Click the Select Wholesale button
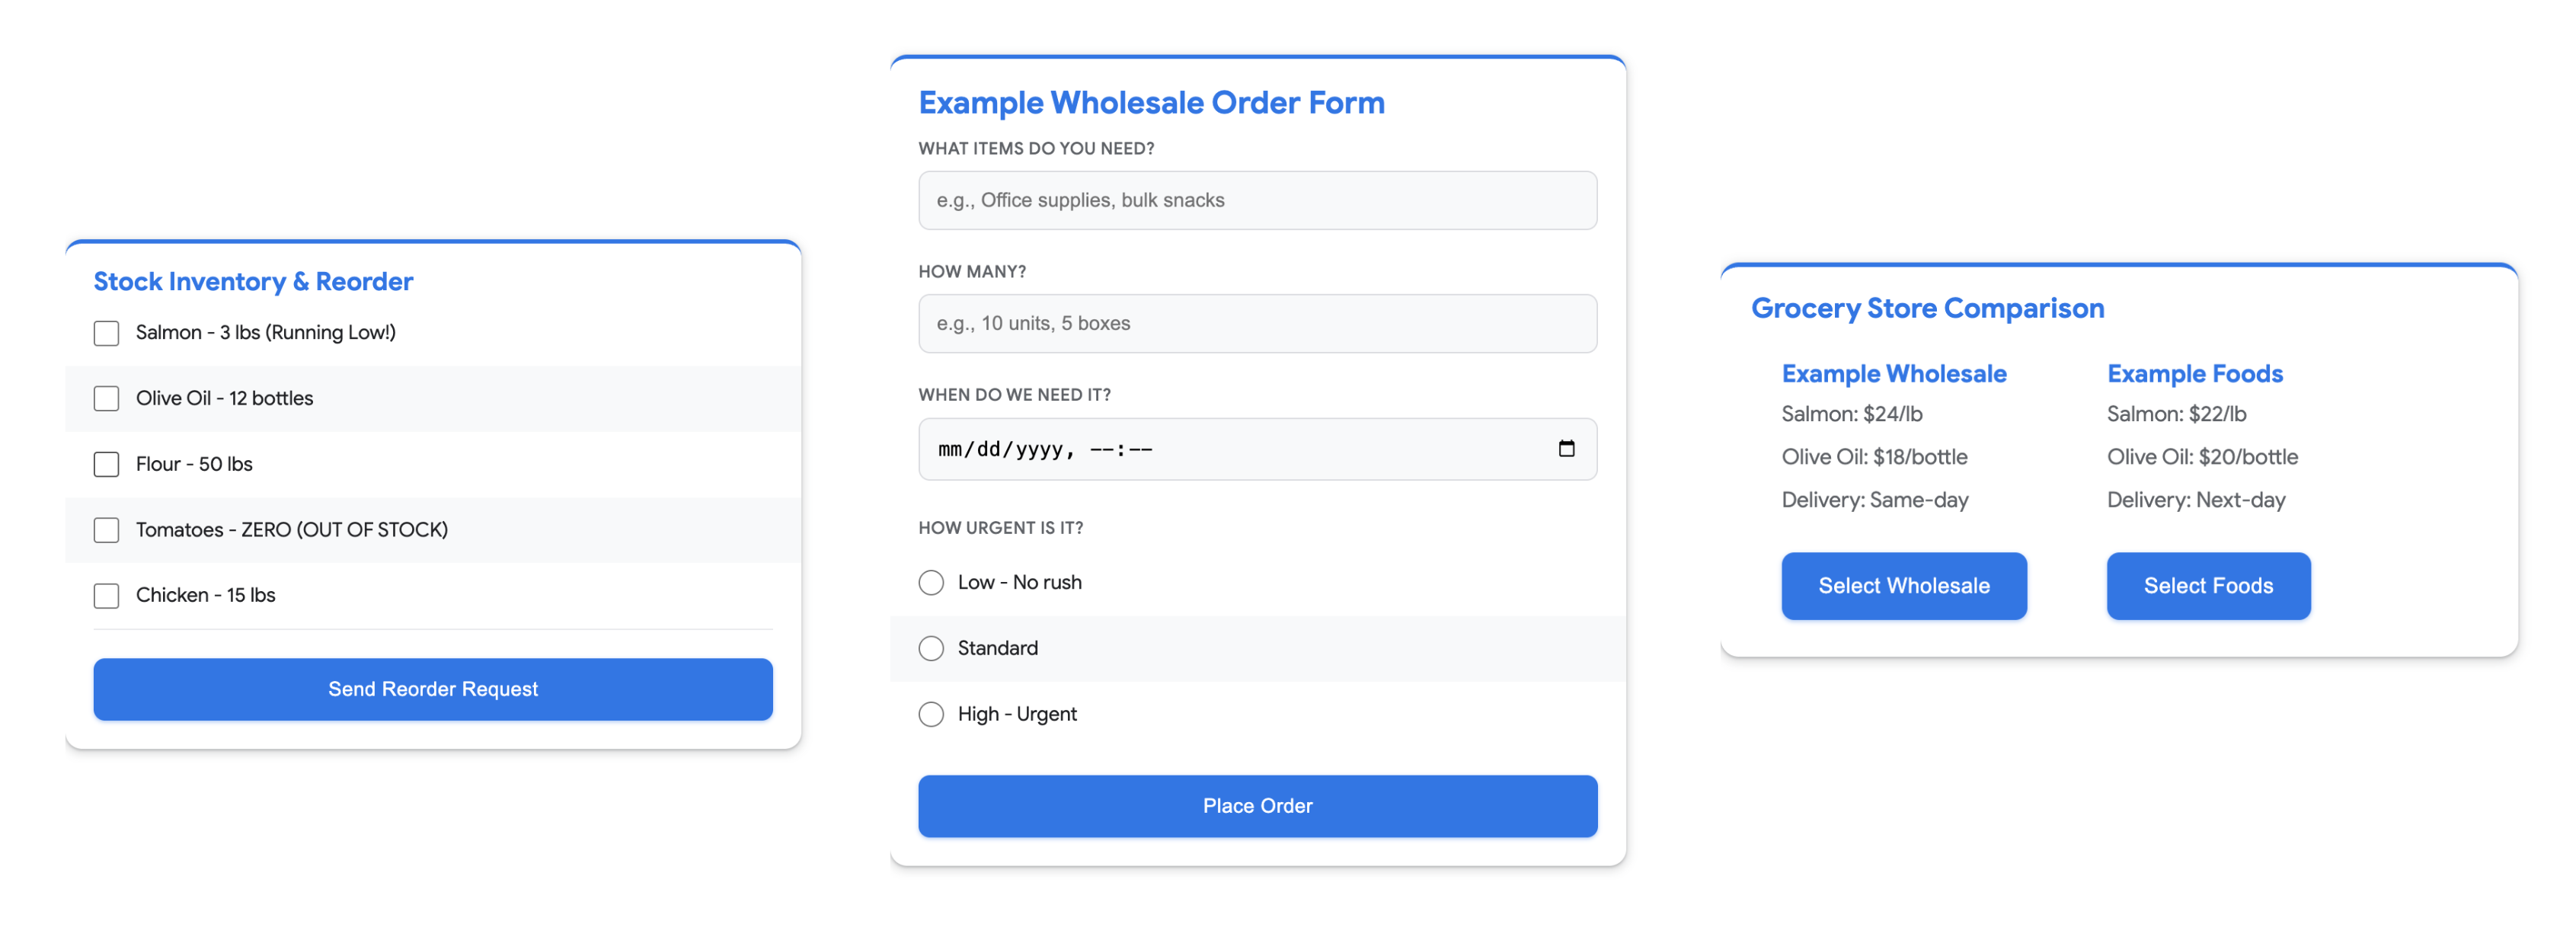The width and height of the screenshot is (2576, 940). point(1903,586)
